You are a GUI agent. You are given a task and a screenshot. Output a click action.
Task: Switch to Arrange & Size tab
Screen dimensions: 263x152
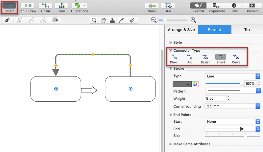point(181,30)
